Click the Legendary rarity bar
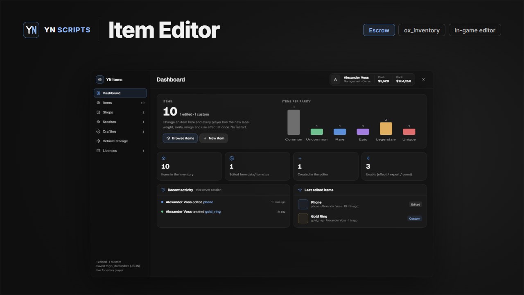This screenshot has width=524, height=295. pos(386,128)
